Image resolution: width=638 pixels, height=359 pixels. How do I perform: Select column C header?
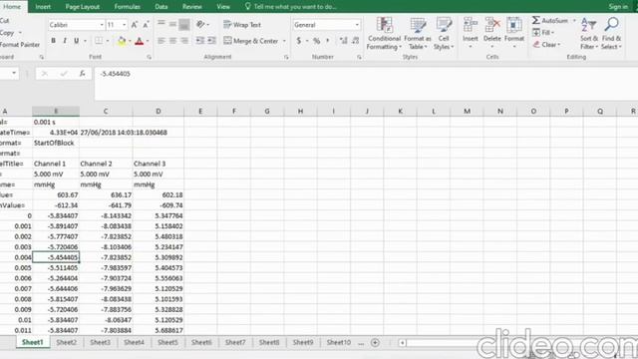pos(106,111)
